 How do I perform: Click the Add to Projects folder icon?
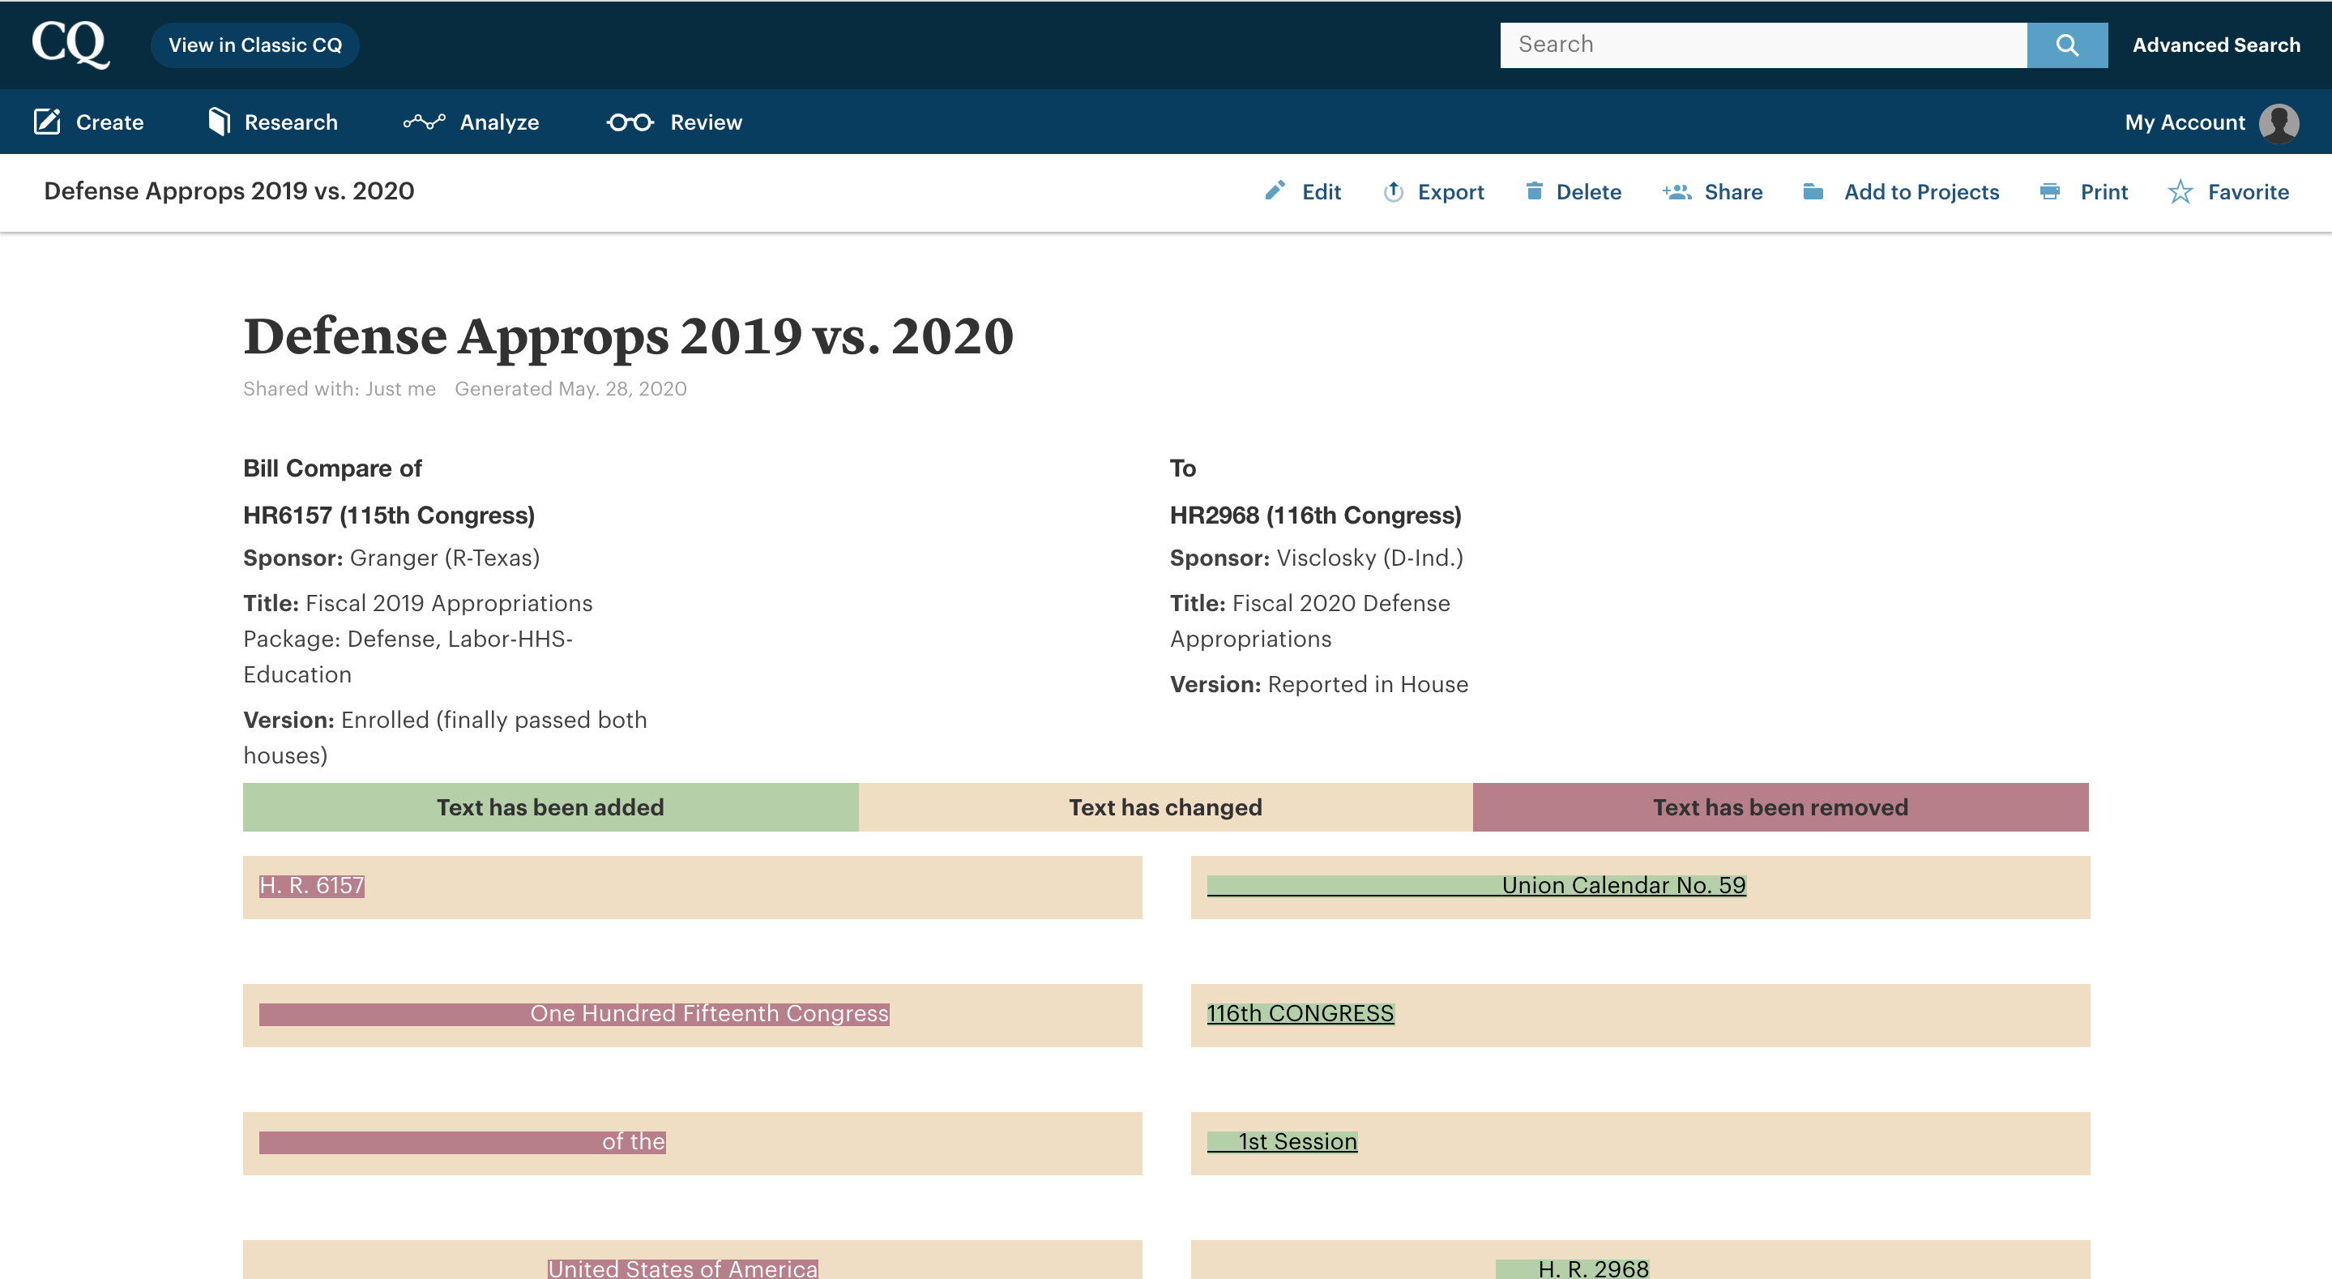click(1813, 191)
